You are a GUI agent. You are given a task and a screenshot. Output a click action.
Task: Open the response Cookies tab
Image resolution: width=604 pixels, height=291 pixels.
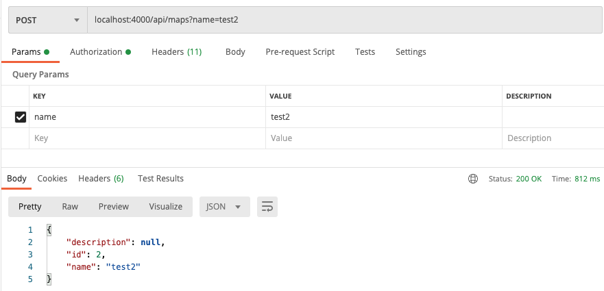pos(52,179)
